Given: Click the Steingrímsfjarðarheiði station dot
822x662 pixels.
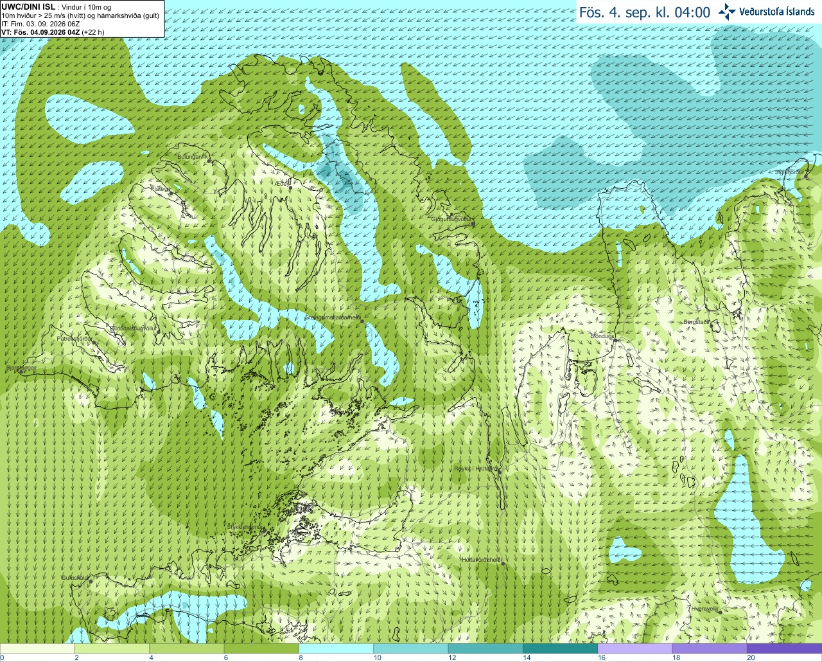Looking at the screenshot, I should (x=362, y=321).
